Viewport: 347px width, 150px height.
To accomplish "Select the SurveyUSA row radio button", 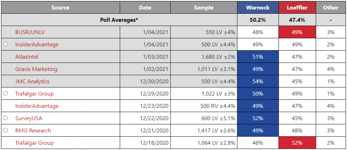I will pos(6,118).
